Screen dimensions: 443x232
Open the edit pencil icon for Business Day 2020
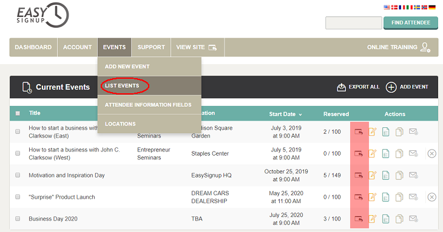[373, 219]
